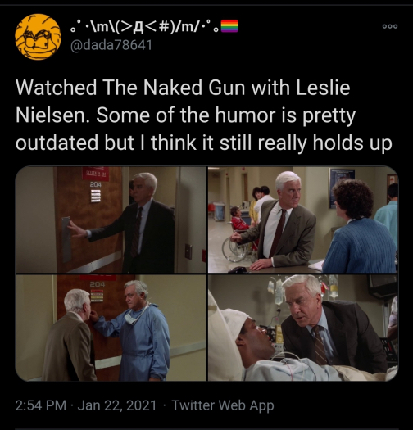The image size is (413, 430).
Task: Click the rainbow flag emoji in display name
Action: pyautogui.click(x=229, y=26)
